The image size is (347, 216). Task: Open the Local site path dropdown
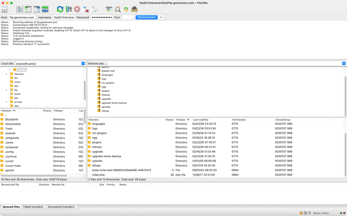(83, 64)
